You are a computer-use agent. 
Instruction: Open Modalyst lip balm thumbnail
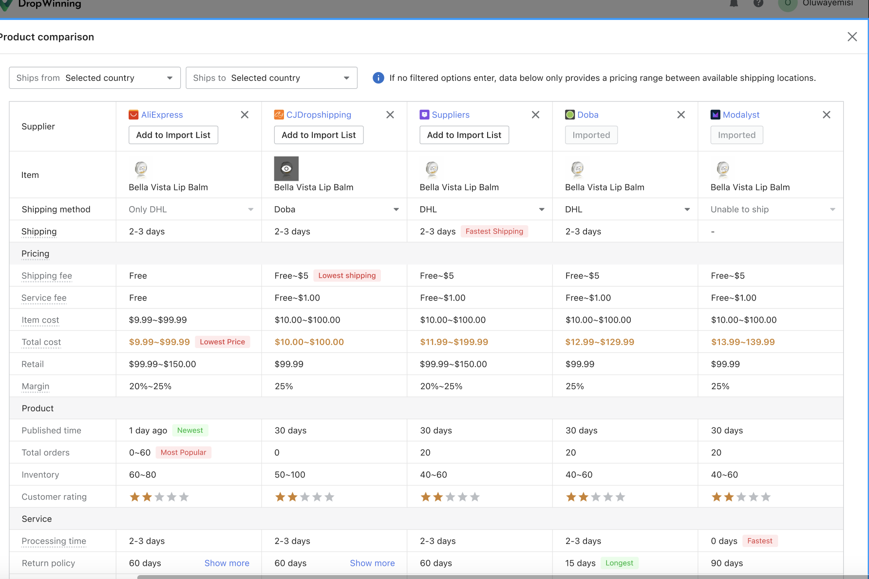click(x=723, y=169)
